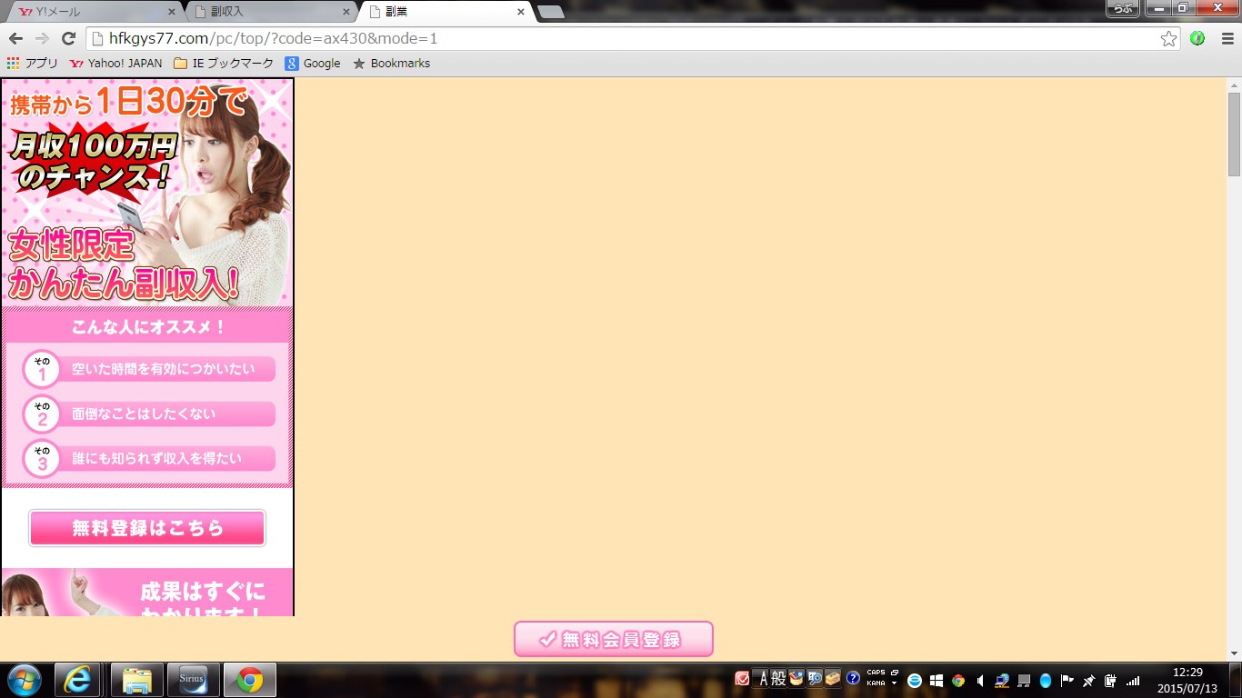Click the 無料登録はこちら button
1242x698 pixels.
click(x=147, y=528)
